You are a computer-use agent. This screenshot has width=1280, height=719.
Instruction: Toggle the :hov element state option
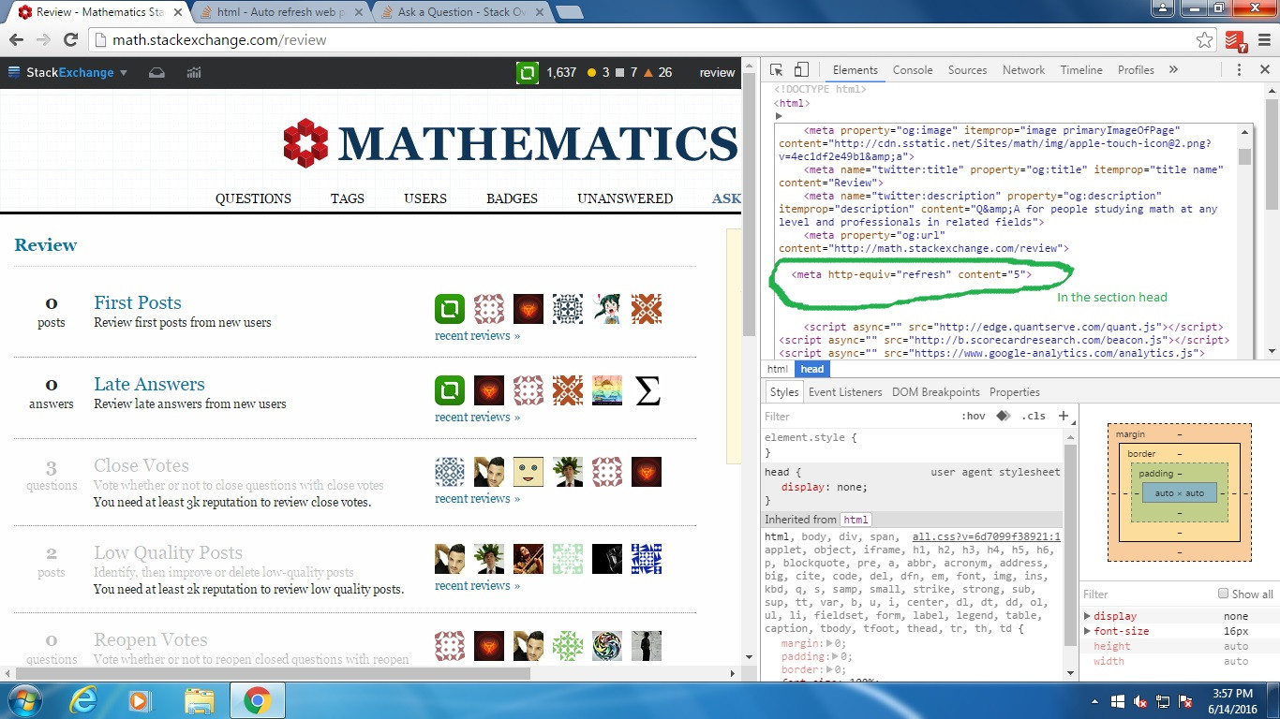[974, 416]
